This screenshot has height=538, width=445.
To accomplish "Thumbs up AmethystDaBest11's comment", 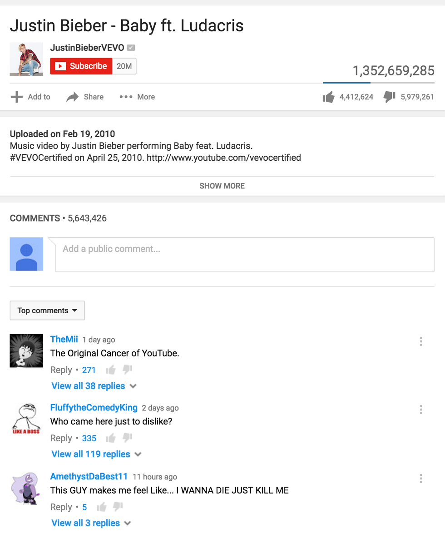I will (102, 507).
